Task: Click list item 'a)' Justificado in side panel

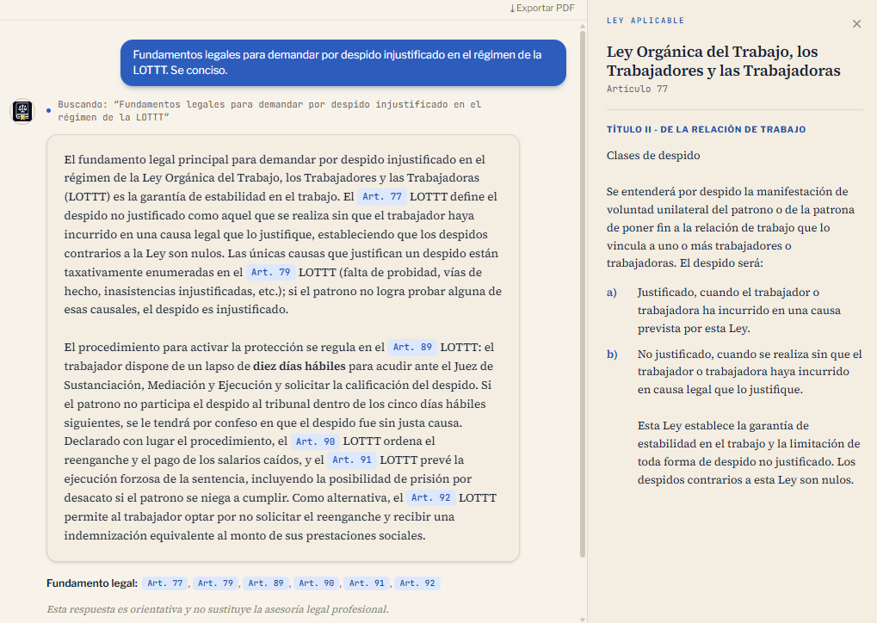Action: click(x=734, y=311)
